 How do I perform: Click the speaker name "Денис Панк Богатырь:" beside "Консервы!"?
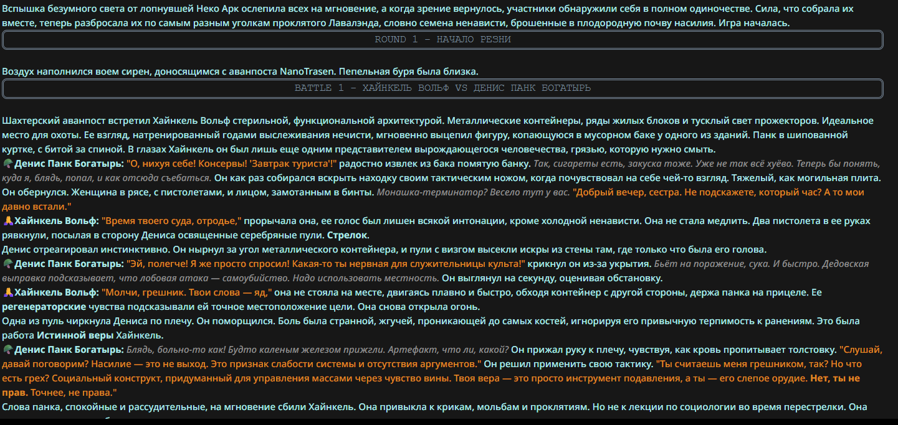click(69, 164)
